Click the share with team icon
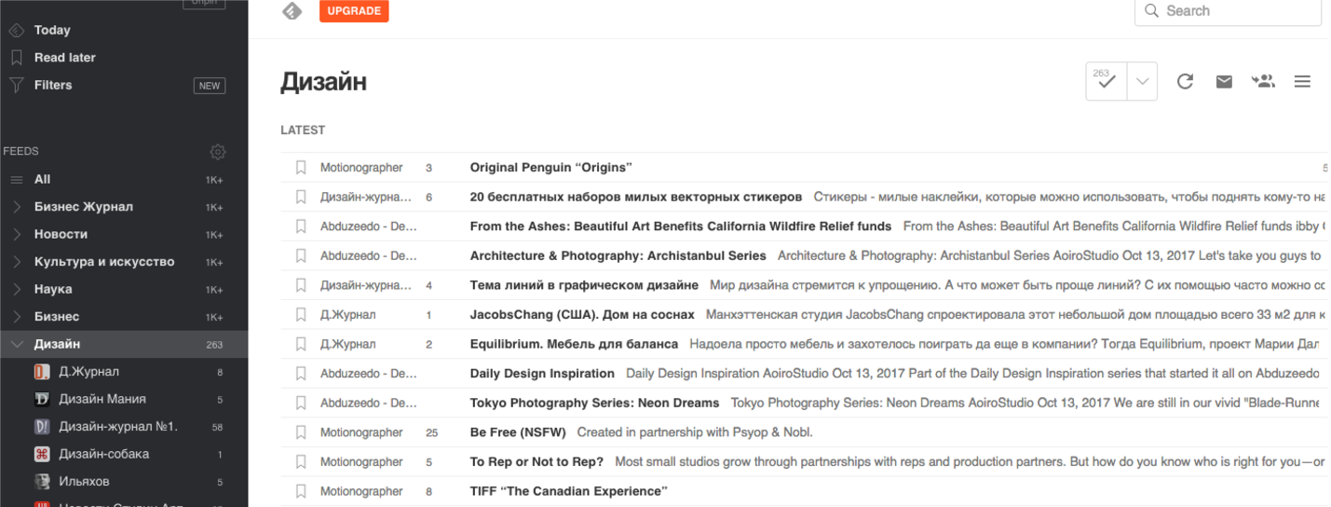1331x507 pixels. tap(1263, 81)
